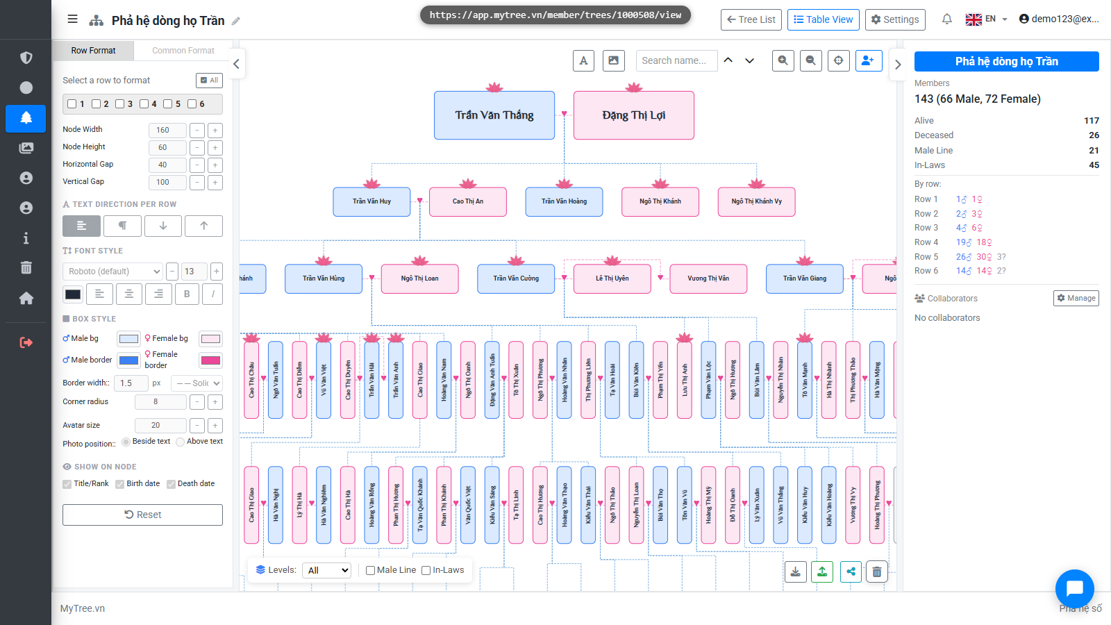
Task: Zoom in on the tree
Action: [783, 60]
